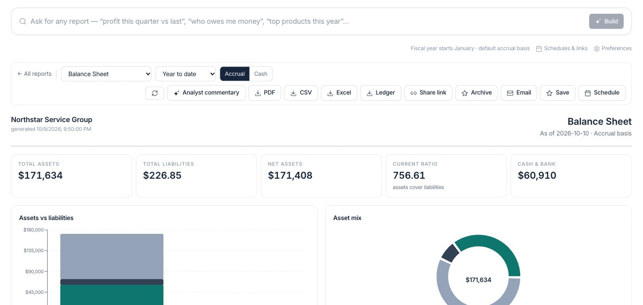Click the Total Assets card
The height and width of the screenshot is (305, 643).
(72, 176)
